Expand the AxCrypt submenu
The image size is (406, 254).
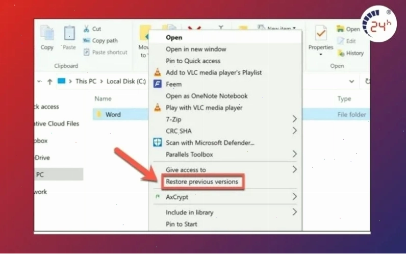tap(225, 197)
